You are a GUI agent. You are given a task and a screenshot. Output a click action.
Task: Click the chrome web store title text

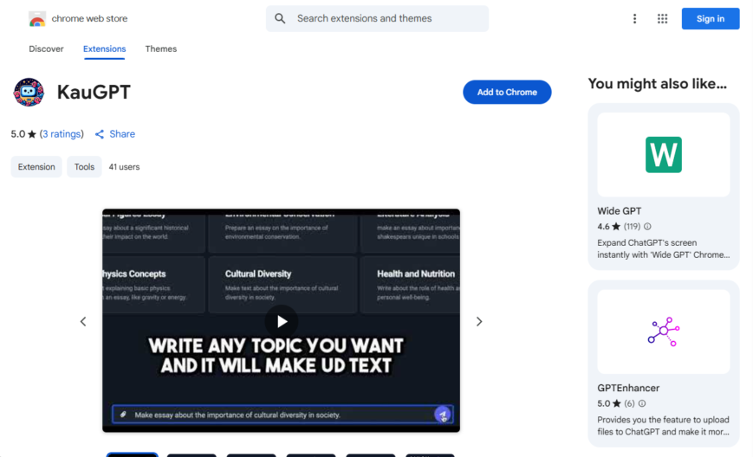pos(89,19)
